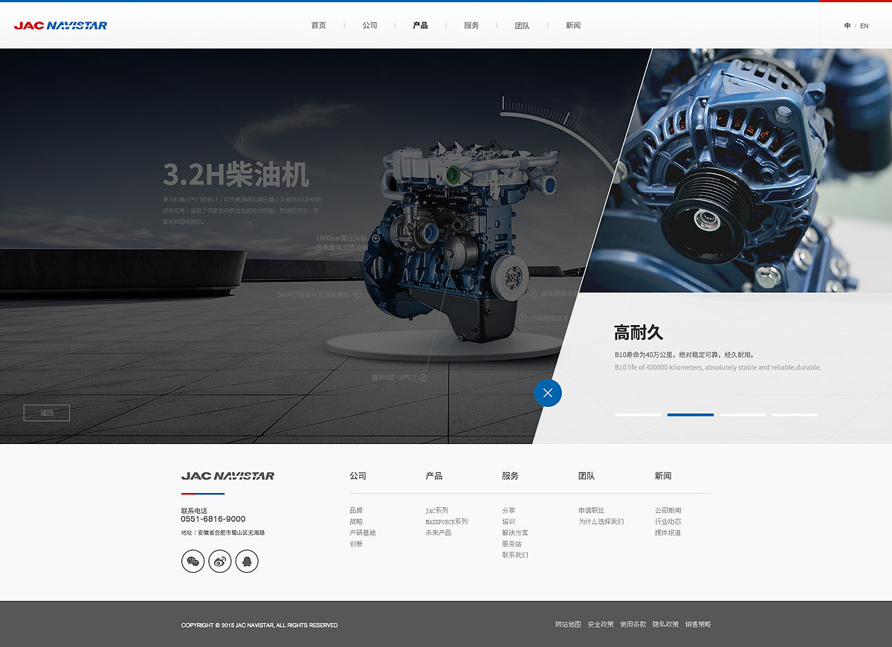Open the 分享 footer link
892x647 pixels.
pyautogui.click(x=508, y=510)
